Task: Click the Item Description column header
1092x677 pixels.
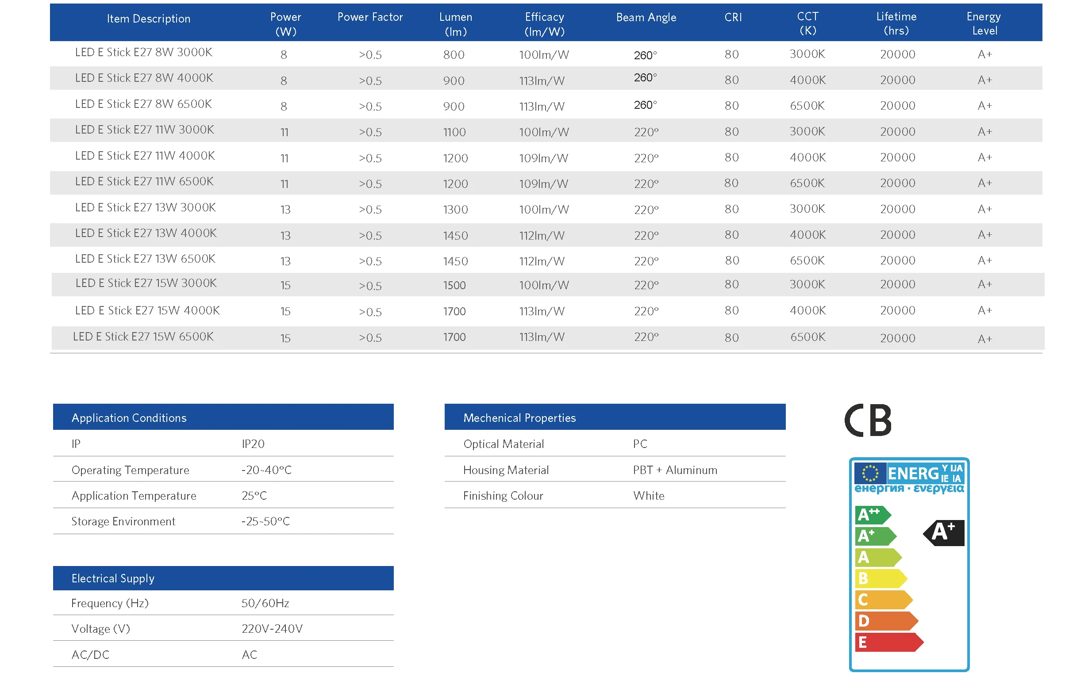Action: (149, 19)
